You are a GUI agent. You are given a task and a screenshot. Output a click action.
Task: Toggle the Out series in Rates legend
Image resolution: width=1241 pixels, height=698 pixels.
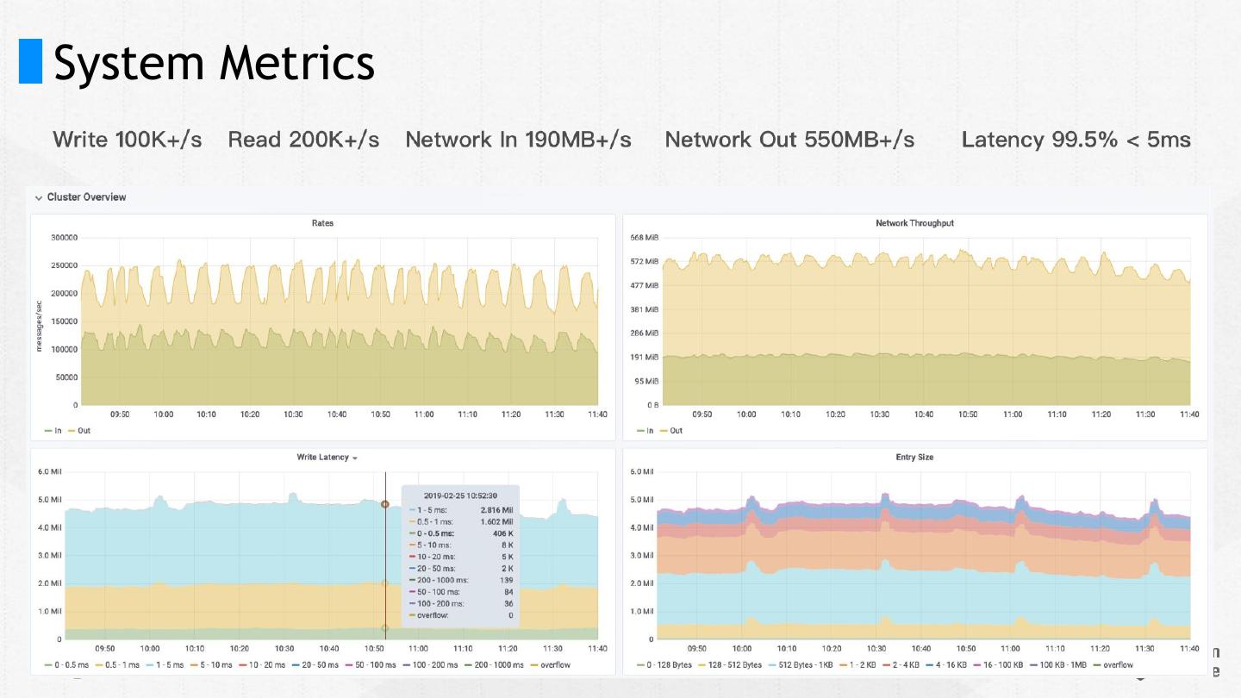(x=78, y=431)
